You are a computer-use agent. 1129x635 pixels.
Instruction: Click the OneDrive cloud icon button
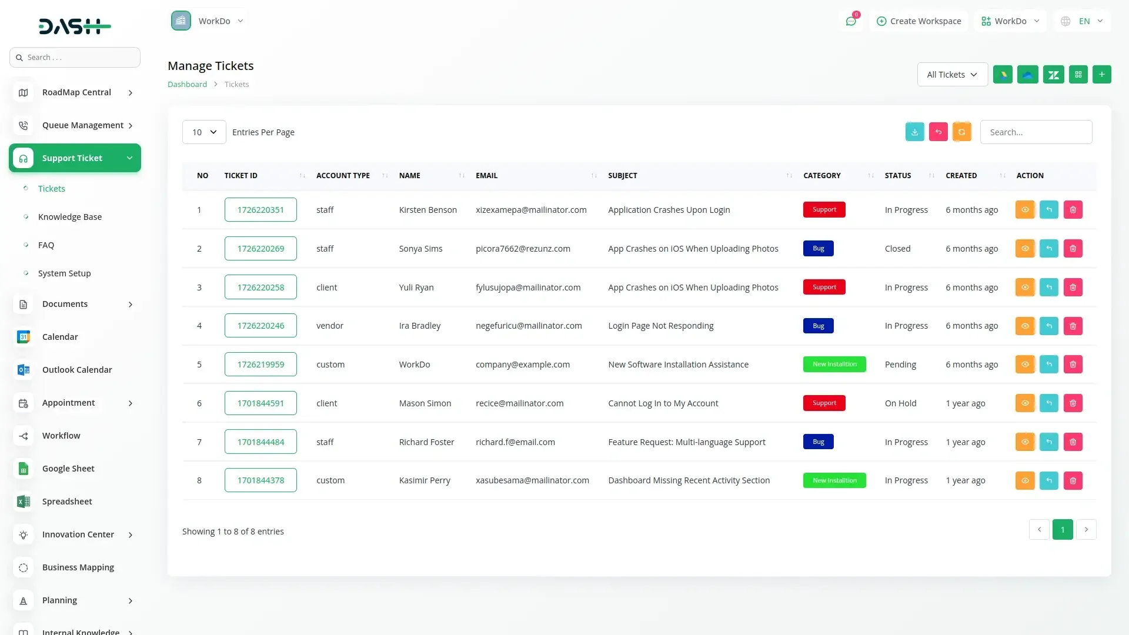tap(1027, 75)
